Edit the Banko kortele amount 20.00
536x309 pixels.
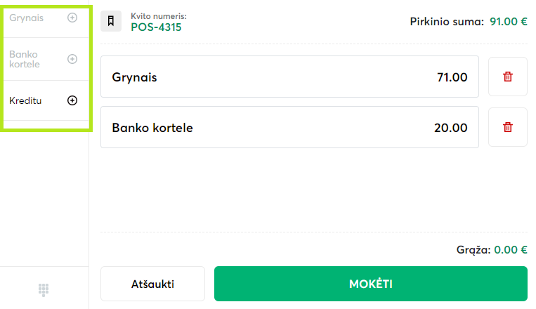pos(450,128)
